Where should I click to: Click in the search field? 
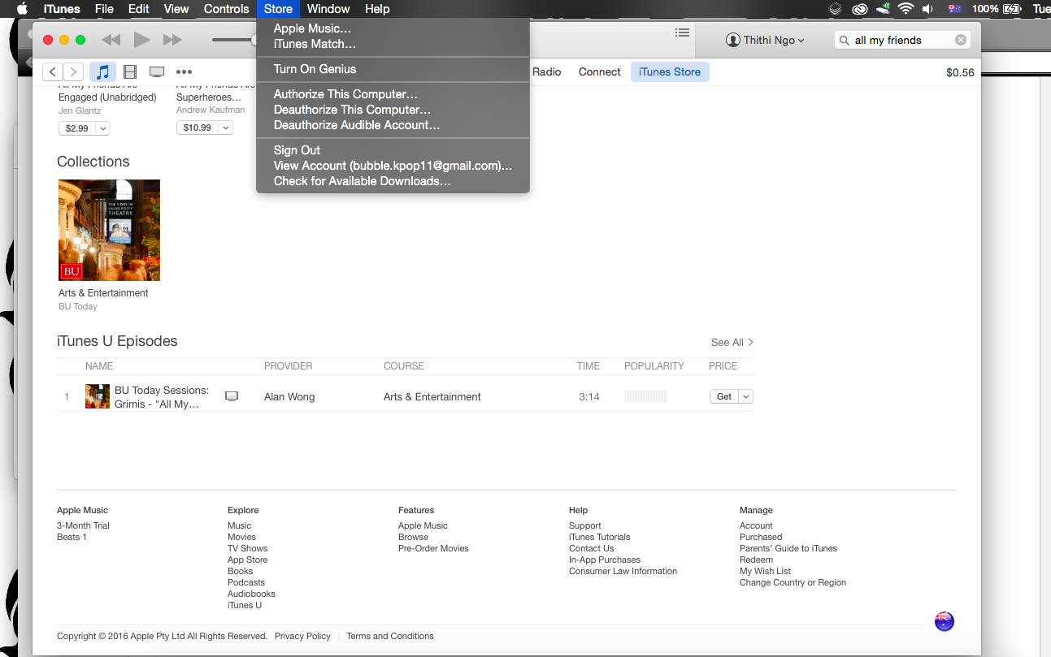903,40
